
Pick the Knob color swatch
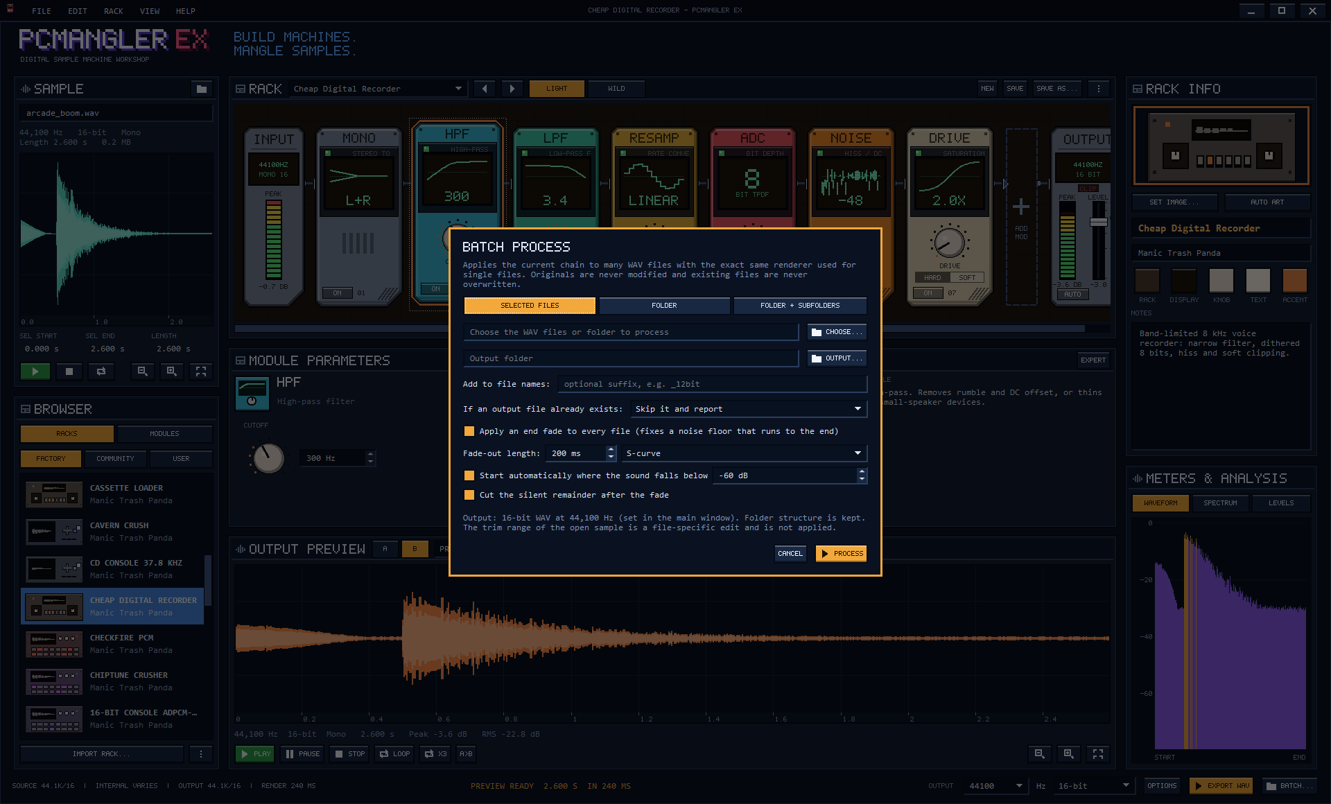click(x=1221, y=281)
